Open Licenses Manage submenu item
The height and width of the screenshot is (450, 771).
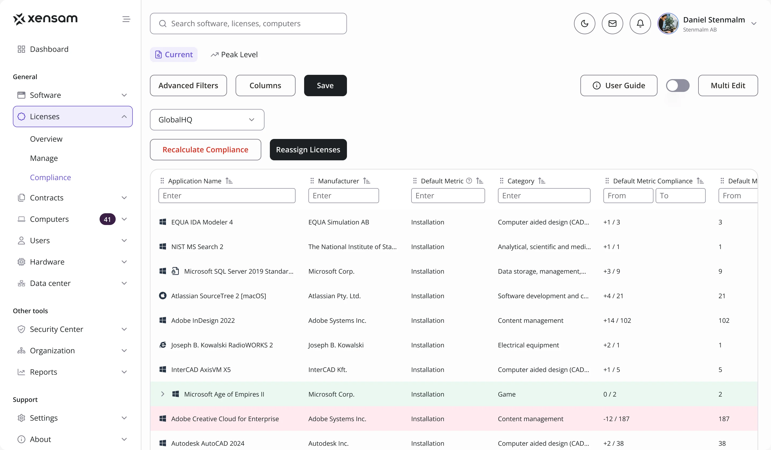pyautogui.click(x=44, y=158)
